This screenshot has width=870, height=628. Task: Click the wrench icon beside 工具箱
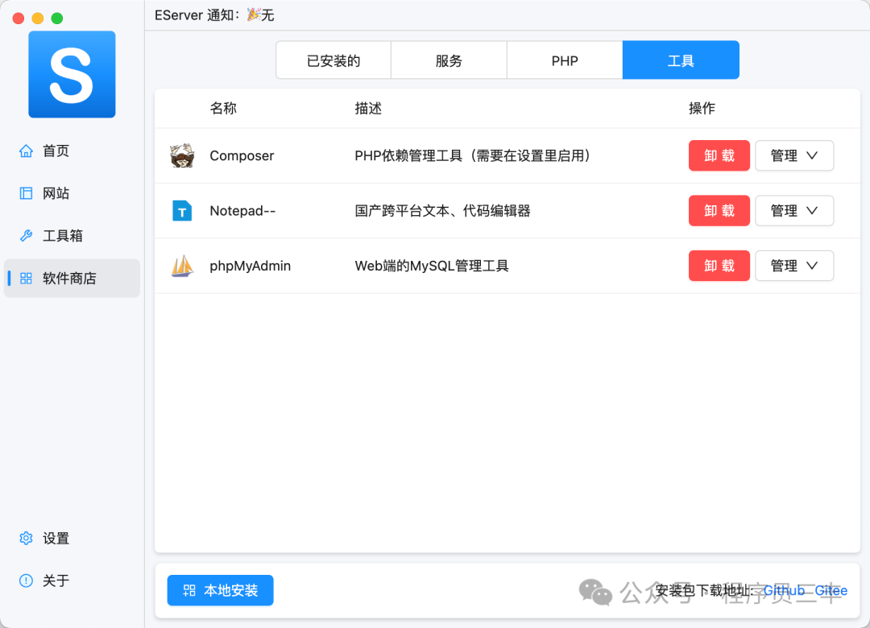click(26, 236)
